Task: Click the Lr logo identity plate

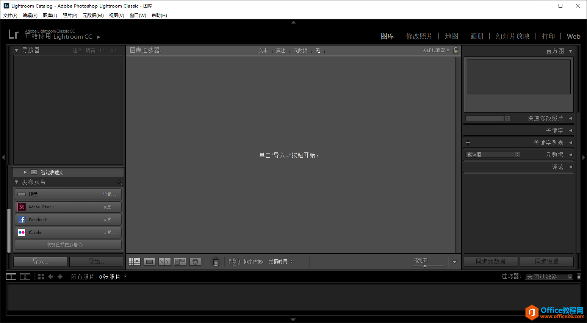Action: (13, 34)
